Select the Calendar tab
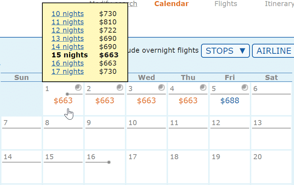The image size is (294, 185). [171, 4]
